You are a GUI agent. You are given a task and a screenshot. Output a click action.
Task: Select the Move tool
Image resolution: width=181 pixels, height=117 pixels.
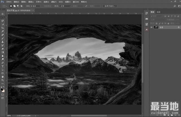pos(3,14)
